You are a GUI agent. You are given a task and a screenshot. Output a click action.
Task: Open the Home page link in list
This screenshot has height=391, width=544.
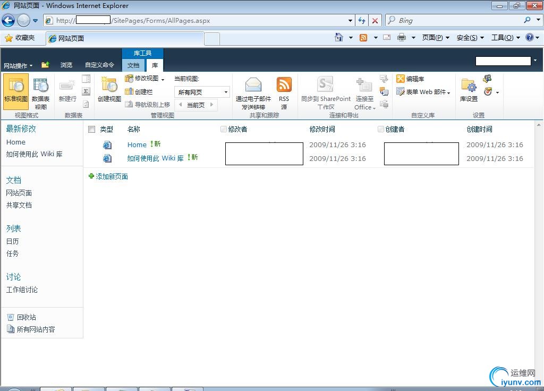(137, 144)
